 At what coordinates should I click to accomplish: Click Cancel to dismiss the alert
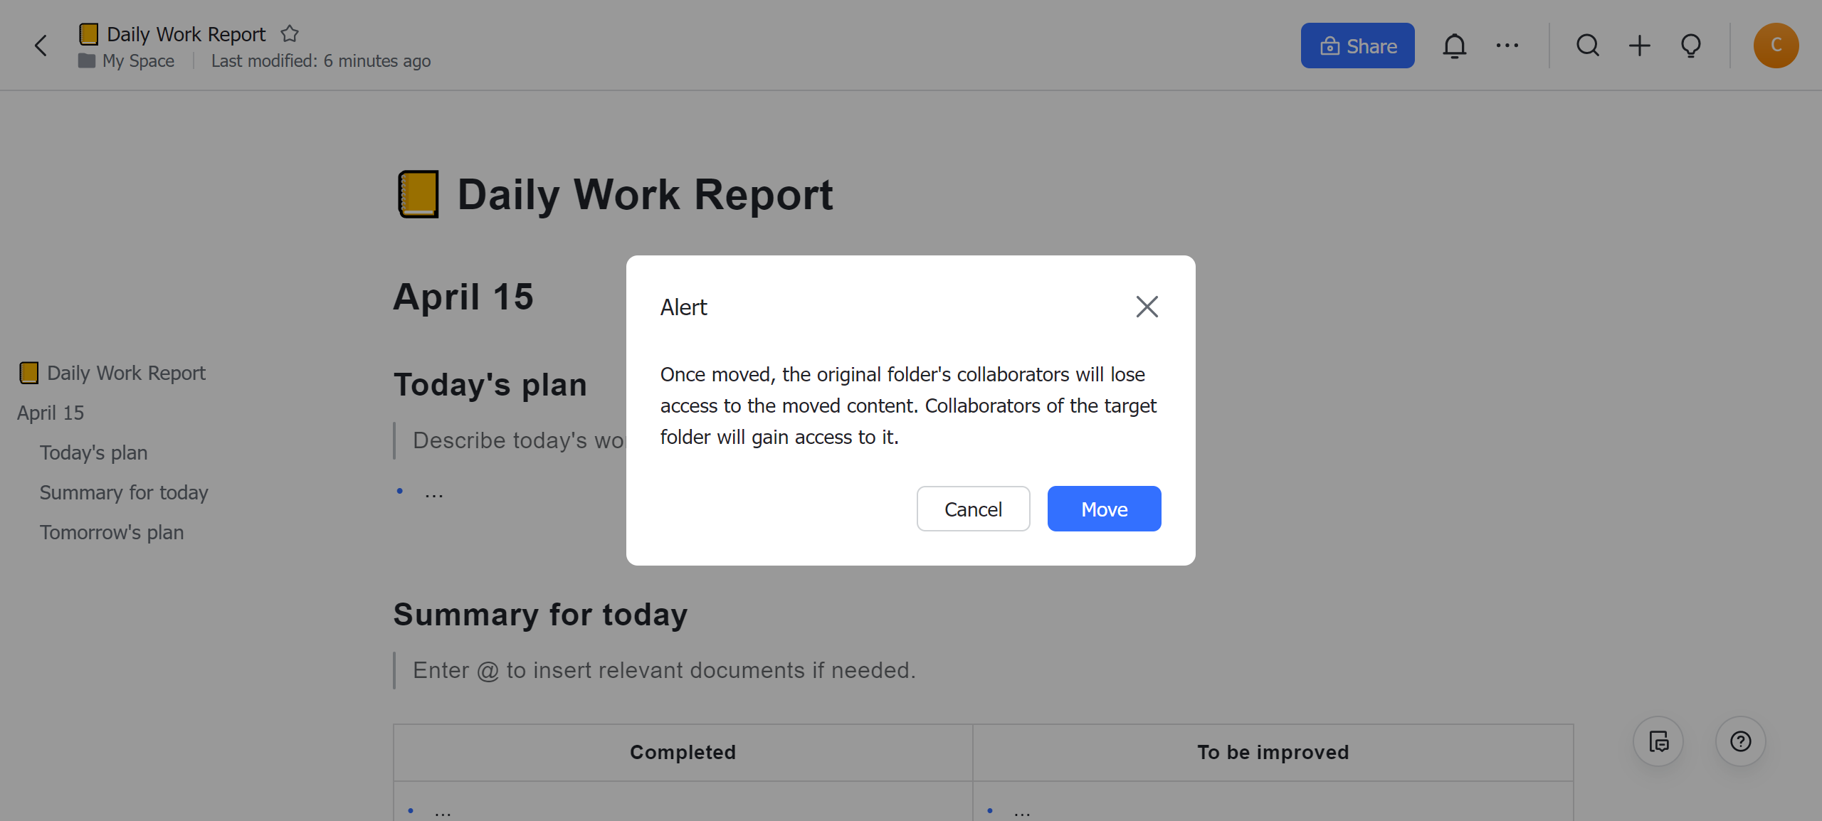(x=974, y=507)
